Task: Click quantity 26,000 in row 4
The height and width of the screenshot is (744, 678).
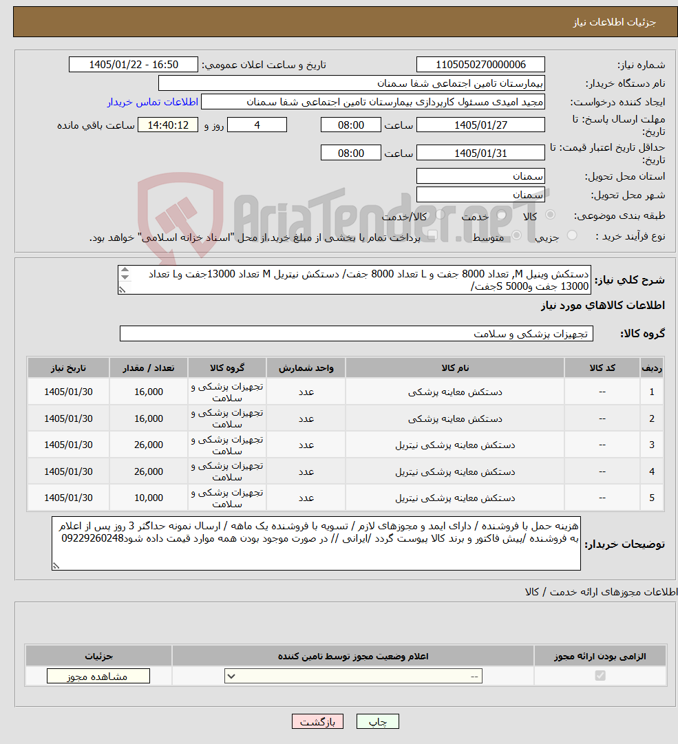Action: 149,471
